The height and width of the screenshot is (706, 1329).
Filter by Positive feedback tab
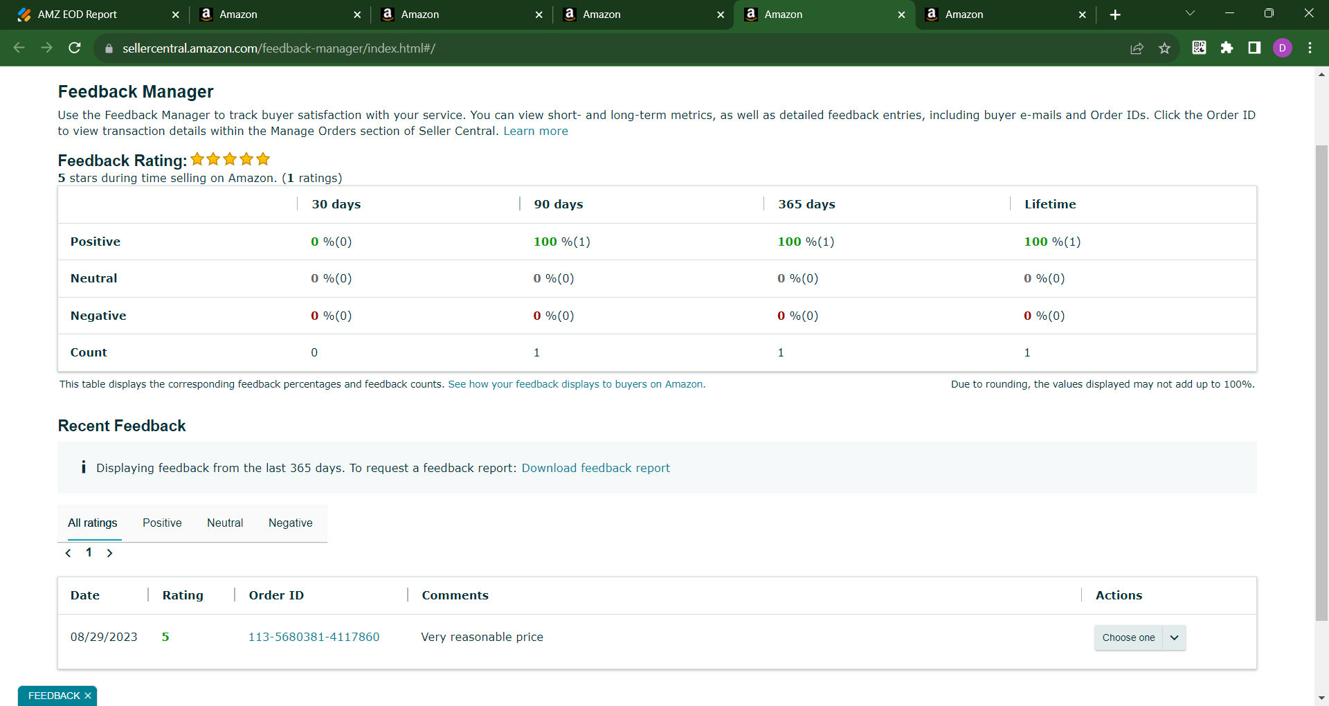coord(162,523)
